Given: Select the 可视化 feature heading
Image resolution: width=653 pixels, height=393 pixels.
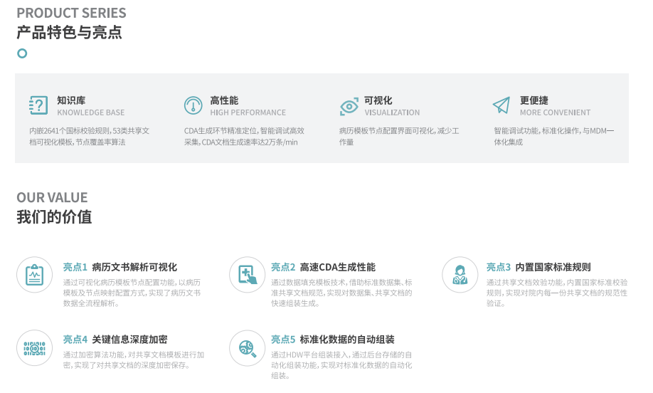Looking at the screenshot, I should point(378,100).
